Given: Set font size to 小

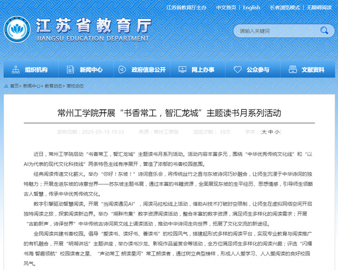Looking at the screenshot, I should pyautogui.click(x=277, y=132).
